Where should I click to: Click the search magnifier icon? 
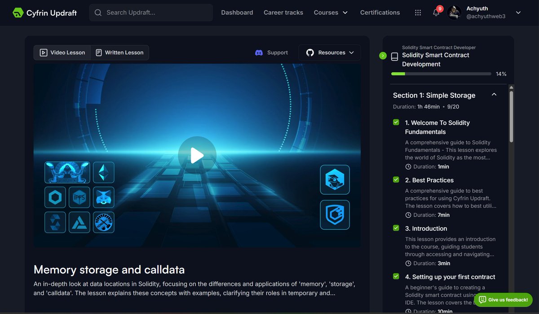(98, 13)
